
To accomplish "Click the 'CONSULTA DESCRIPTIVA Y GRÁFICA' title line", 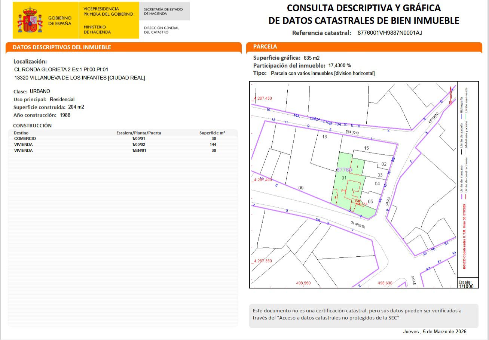I will coord(364,8).
